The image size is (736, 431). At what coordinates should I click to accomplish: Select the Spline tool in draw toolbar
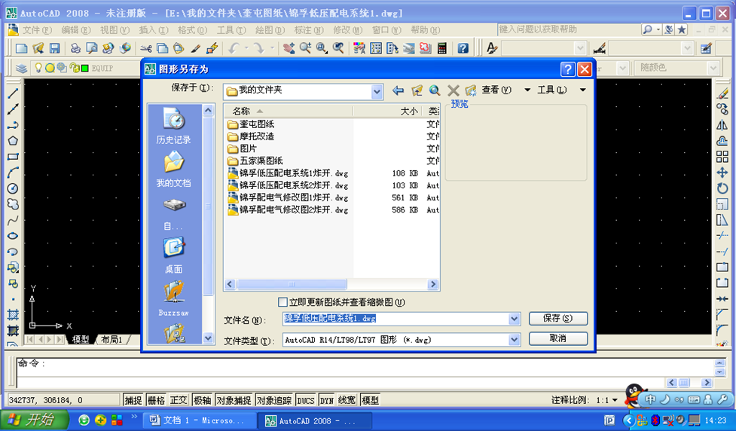point(13,220)
